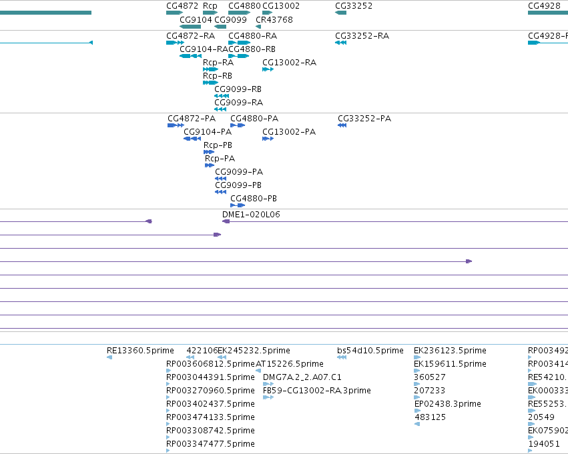Open the DMG7A.2_2.A07.C1 EST label
The width and height of the screenshot is (568, 454).
click(x=302, y=377)
